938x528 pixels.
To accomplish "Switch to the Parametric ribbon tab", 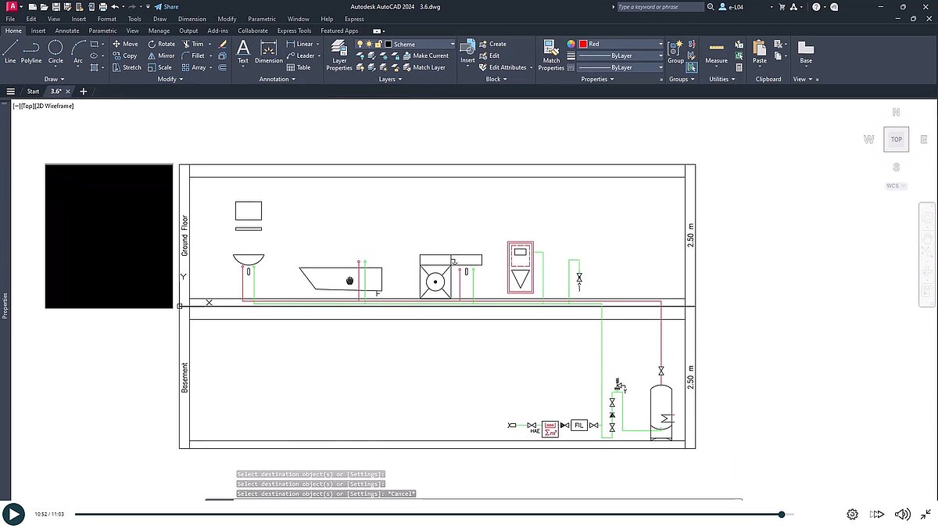I will [102, 31].
